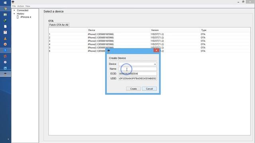Open the Windows Start button
Image resolution: width=255 pixels, height=143 pixels.
coord(5,3)
